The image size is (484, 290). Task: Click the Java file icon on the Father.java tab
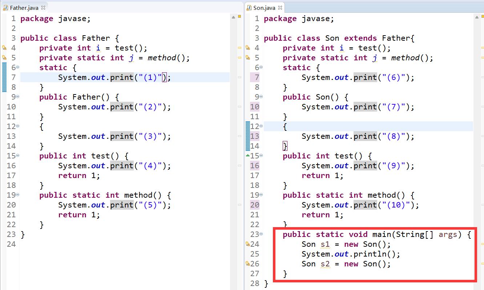pyautogui.click(x=5, y=8)
